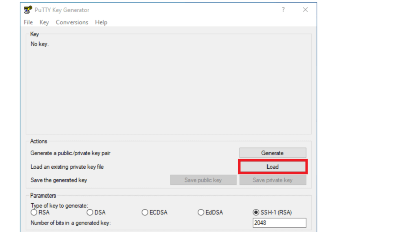The height and width of the screenshot is (232, 403).
Task: Click the "Load an existing private key file" label
Action: tap(67, 167)
